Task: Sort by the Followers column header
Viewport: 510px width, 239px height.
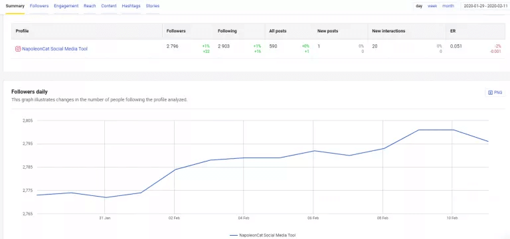Action: point(176,31)
